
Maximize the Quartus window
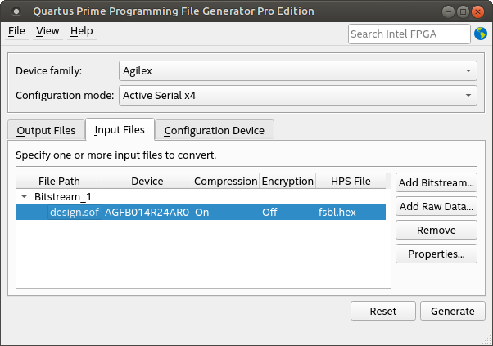pos(463,11)
